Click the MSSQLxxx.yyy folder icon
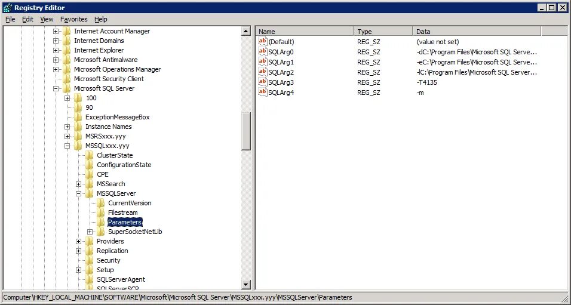This screenshot has height=305, width=571. click(78, 146)
